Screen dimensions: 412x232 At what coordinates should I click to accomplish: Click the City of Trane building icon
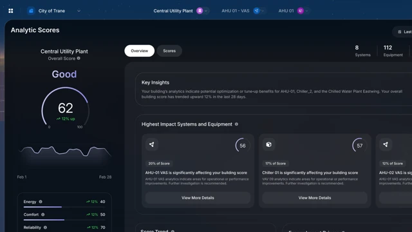click(x=31, y=11)
